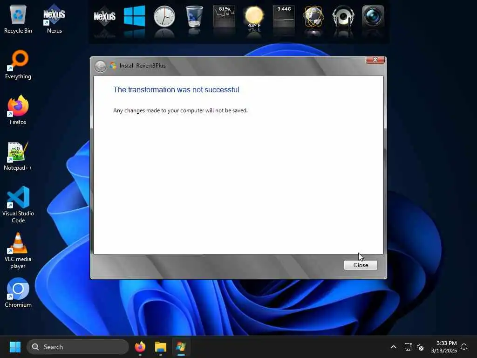Open the globe network dock icon
Screen dimensions: 477x358
[313, 16]
